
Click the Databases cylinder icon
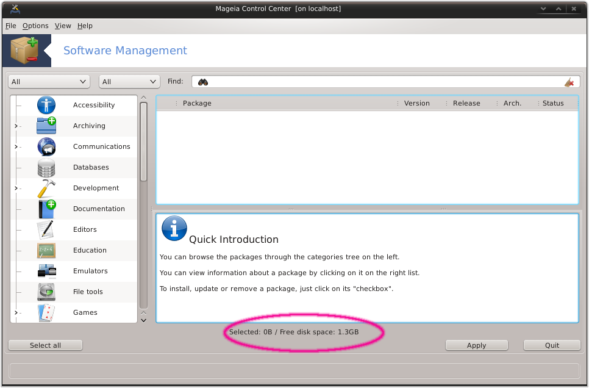point(46,167)
